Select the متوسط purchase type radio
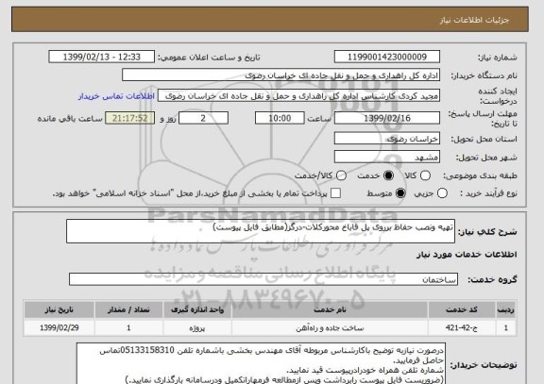 pos(400,193)
